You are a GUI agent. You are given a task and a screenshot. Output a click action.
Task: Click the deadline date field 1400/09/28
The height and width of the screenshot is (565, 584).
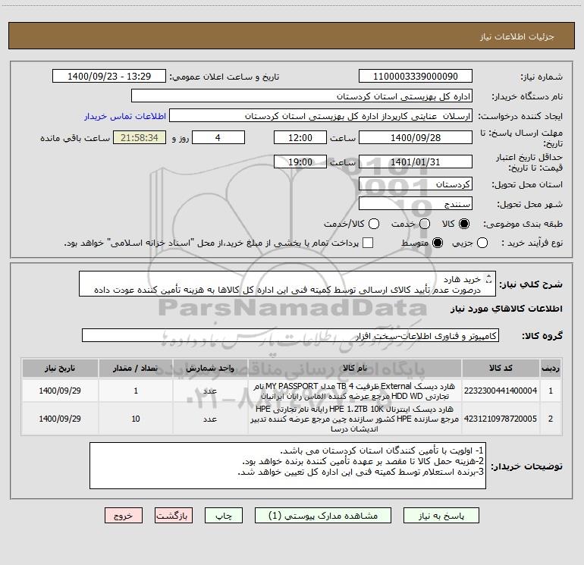click(416, 137)
